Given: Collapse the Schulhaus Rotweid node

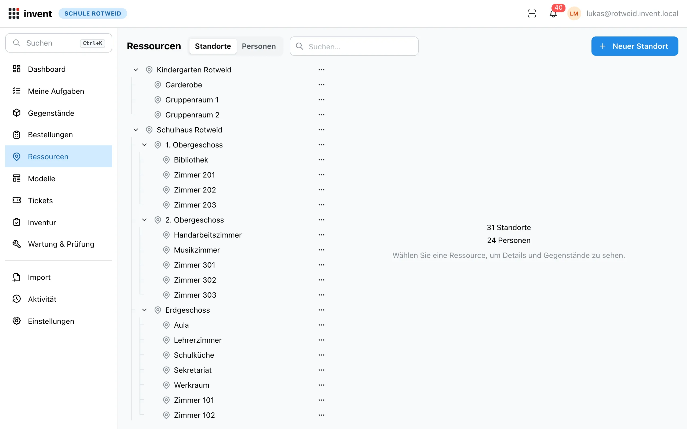Looking at the screenshot, I should click(x=136, y=130).
